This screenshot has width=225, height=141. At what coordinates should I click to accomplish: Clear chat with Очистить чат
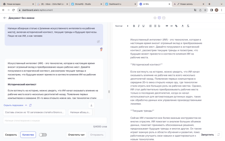click(76, 135)
